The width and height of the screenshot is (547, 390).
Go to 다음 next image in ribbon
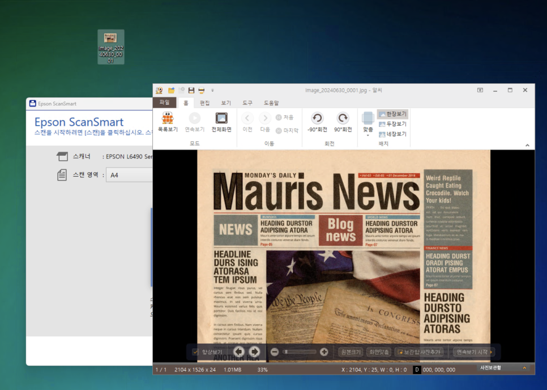[x=265, y=122]
